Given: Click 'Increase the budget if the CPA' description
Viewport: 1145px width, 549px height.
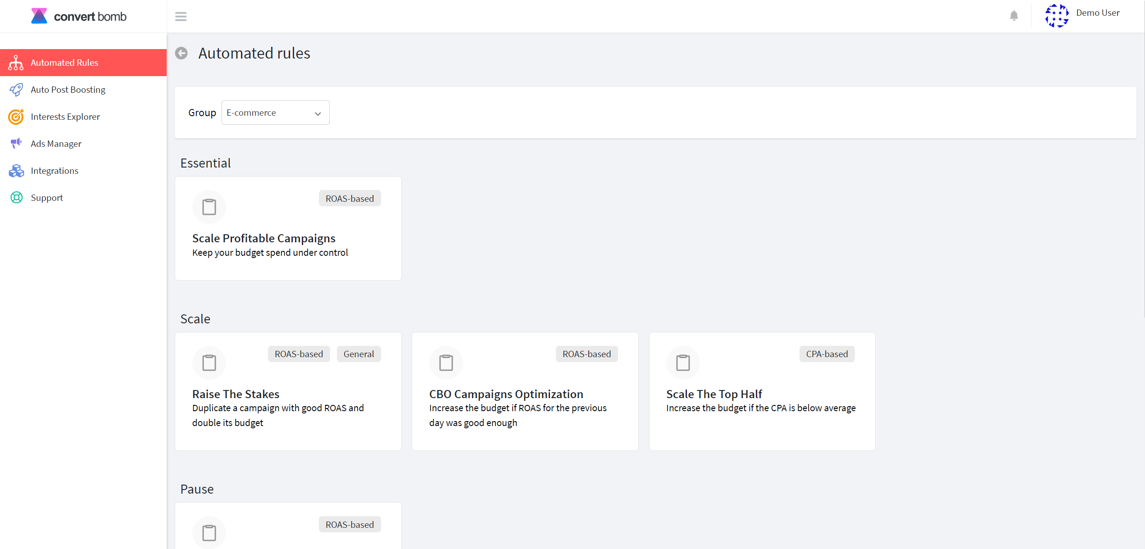Looking at the screenshot, I should 761,408.
